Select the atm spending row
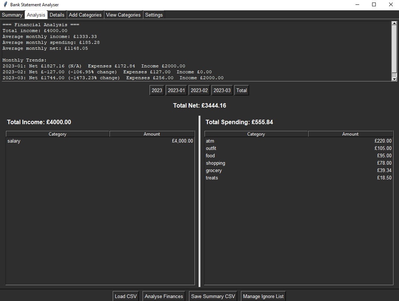 [299, 141]
